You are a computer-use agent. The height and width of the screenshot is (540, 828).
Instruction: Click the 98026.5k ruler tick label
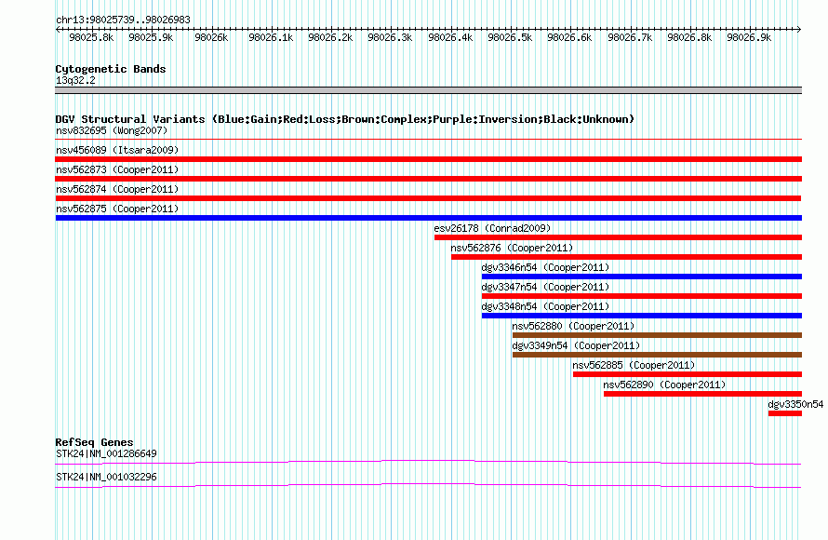tap(510, 37)
